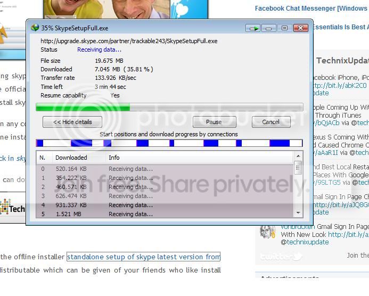
Task: Click the Info column header
Action: point(199,158)
